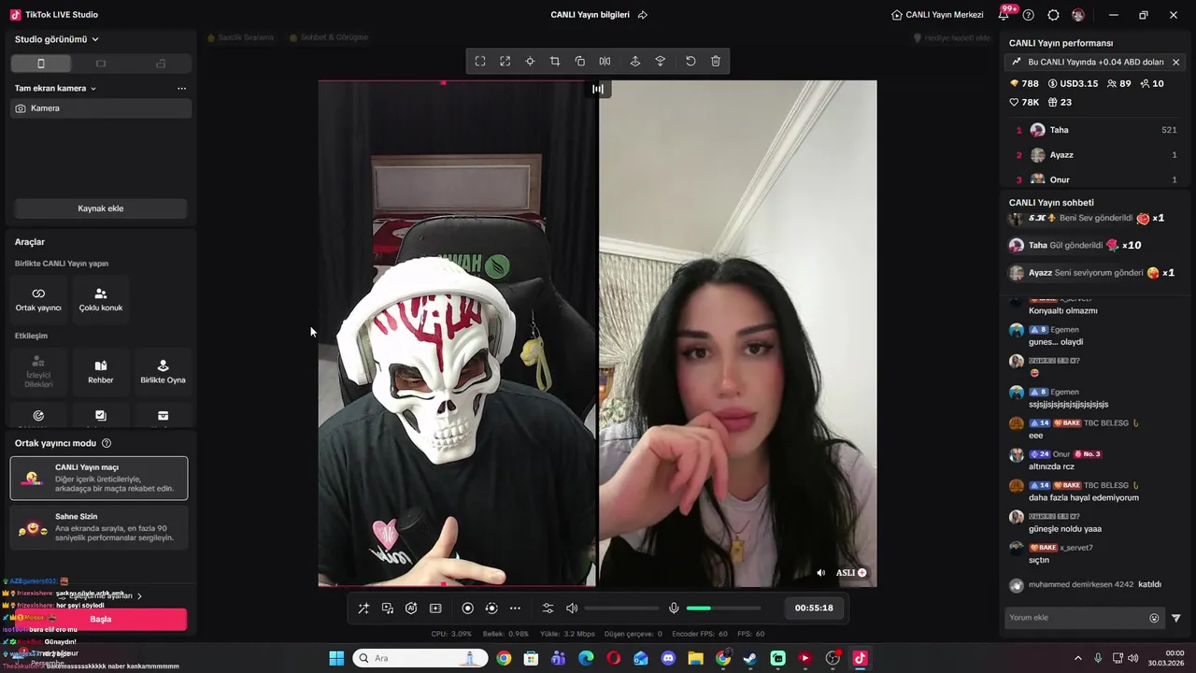Screen dimensions: 1196x673
Task: Toggle guest speaker icon beside ASLI
Action: pos(821,573)
